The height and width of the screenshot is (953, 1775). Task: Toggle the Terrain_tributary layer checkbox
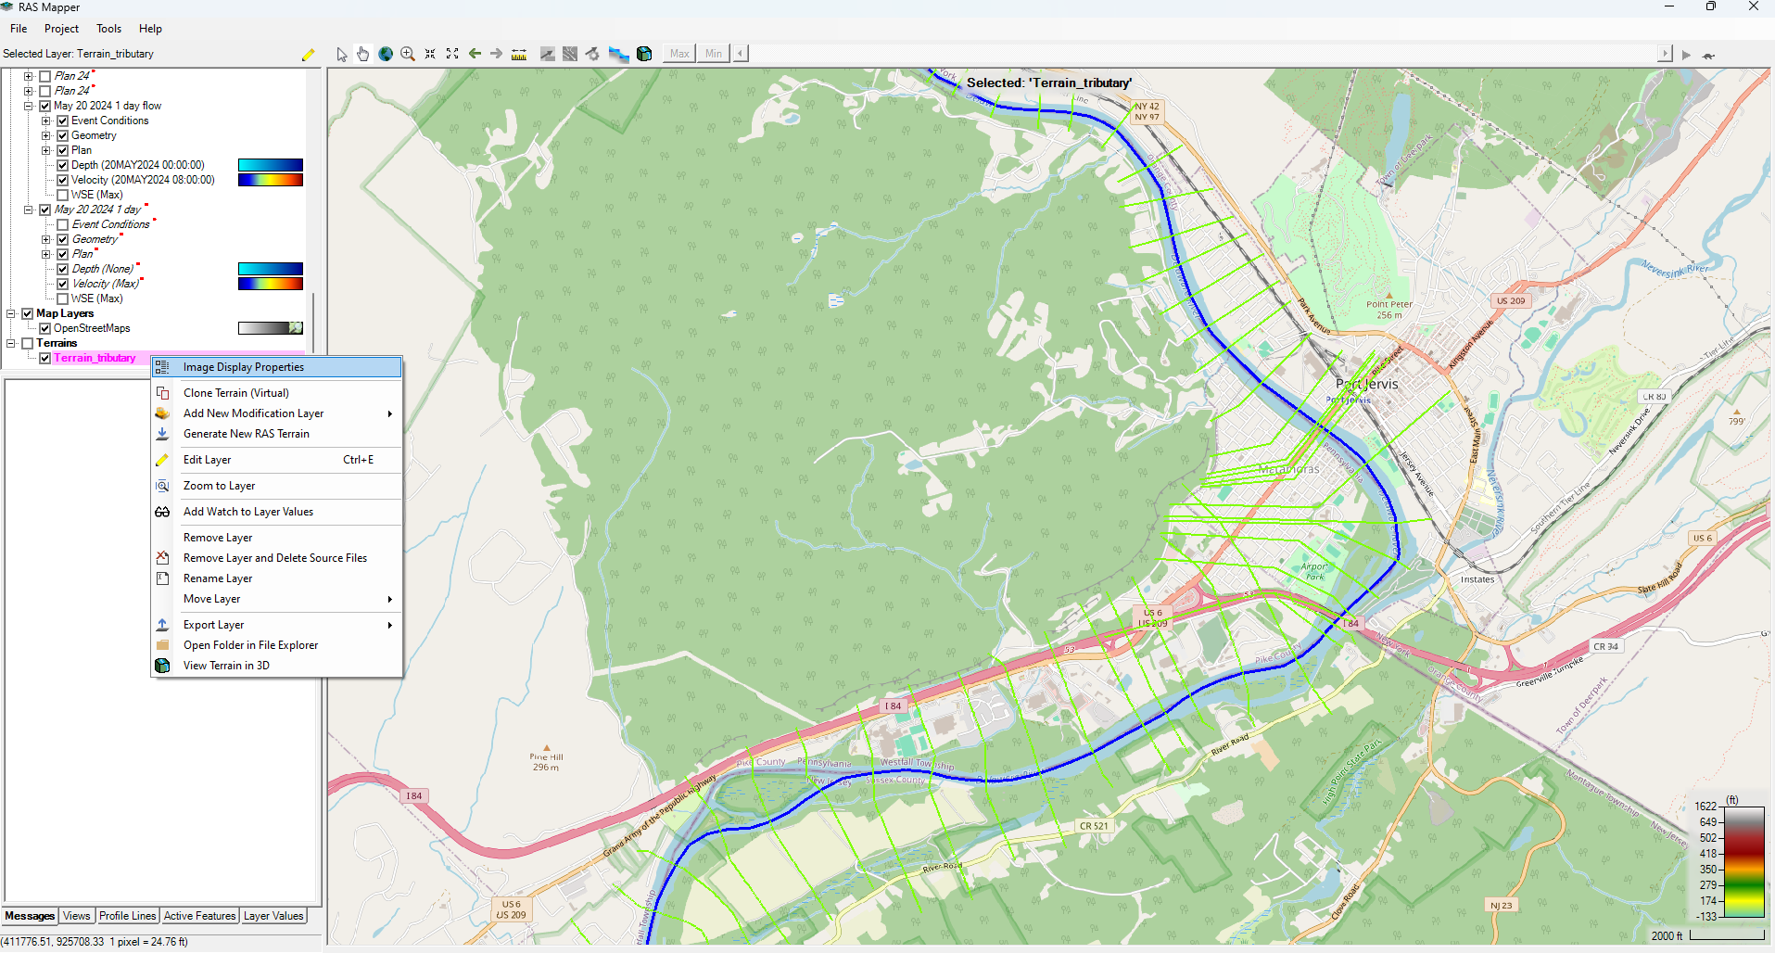pos(44,358)
